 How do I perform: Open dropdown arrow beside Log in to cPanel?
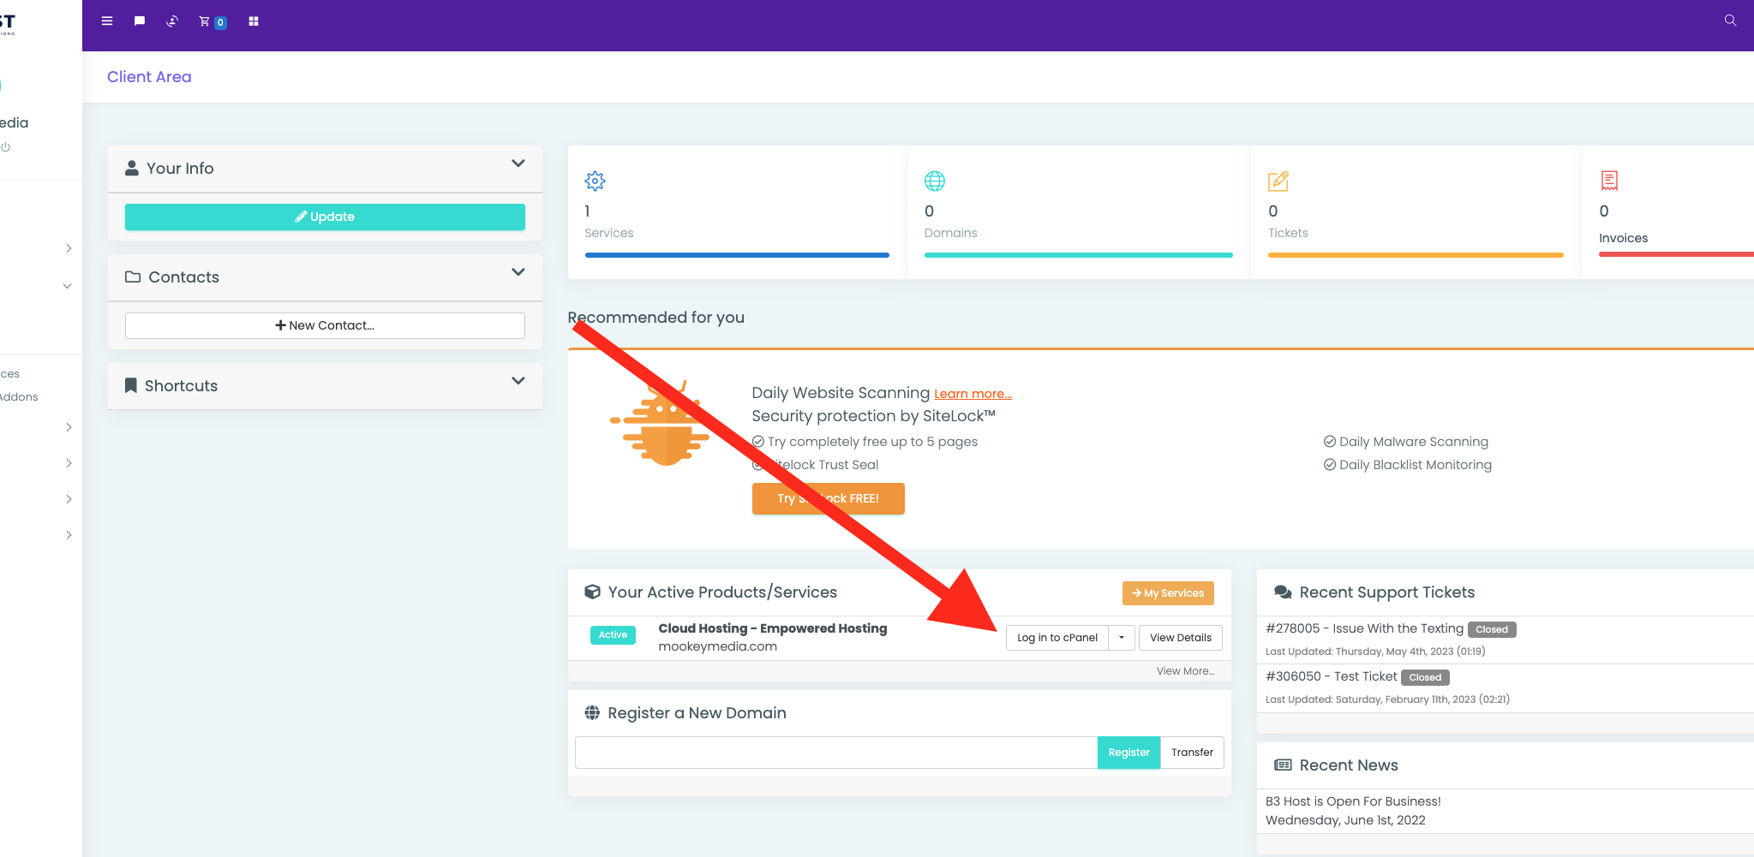[x=1122, y=638]
